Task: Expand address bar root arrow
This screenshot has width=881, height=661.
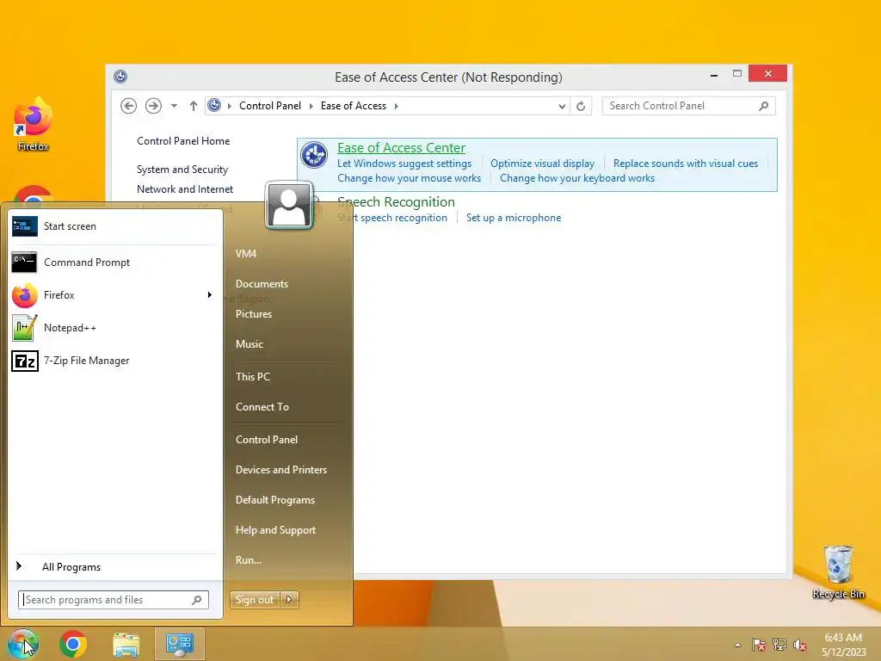Action: coord(229,106)
